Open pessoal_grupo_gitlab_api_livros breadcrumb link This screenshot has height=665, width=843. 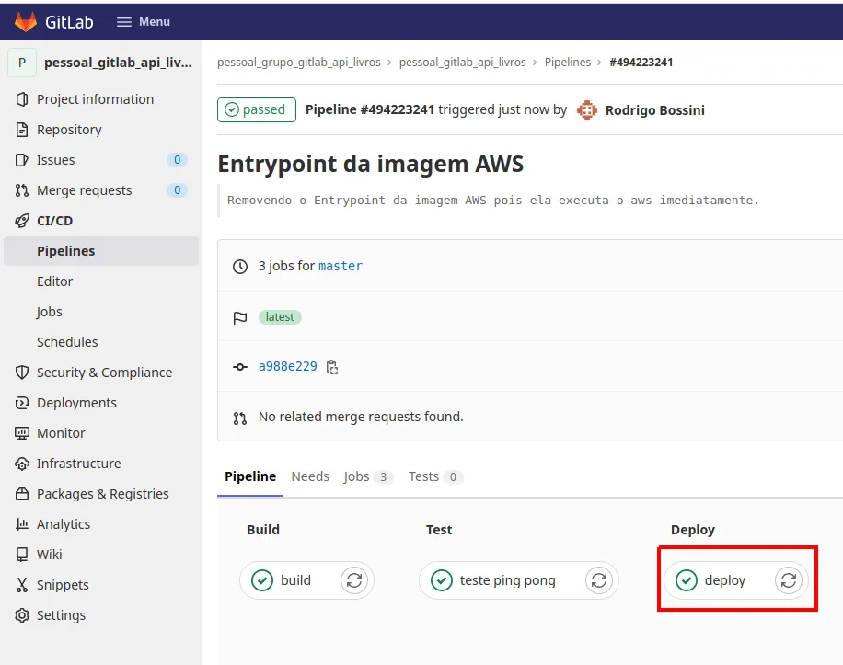pyautogui.click(x=299, y=63)
